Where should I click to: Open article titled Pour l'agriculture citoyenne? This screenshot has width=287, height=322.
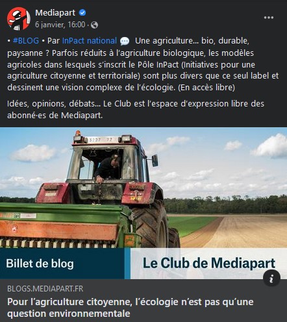click(130, 308)
